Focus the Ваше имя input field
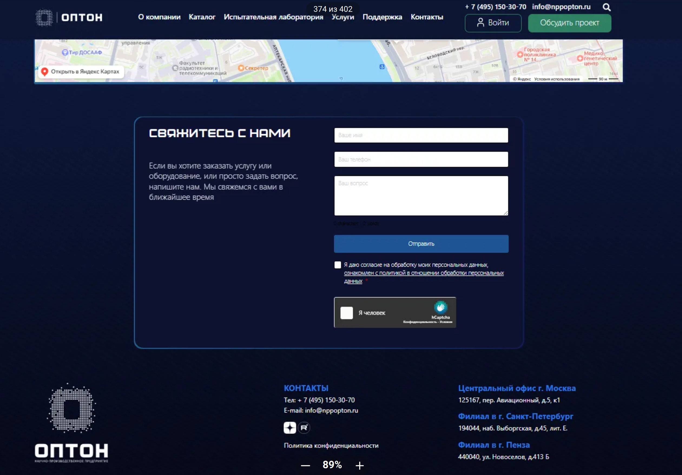Viewport: 682px width, 475px height. click(421, 135)
